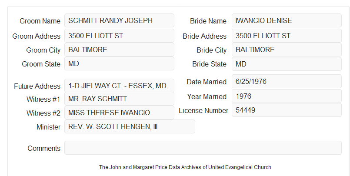This screenshot has width=350, height=176.
Task: Click the Groom Name field
Action: pyautogui.click(x=119, y=20)
